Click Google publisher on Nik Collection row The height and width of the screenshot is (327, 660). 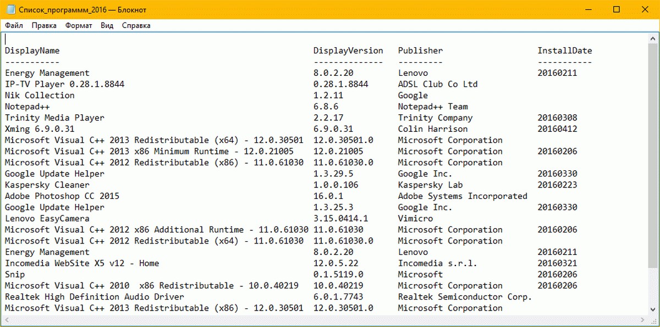coord(413,95)
